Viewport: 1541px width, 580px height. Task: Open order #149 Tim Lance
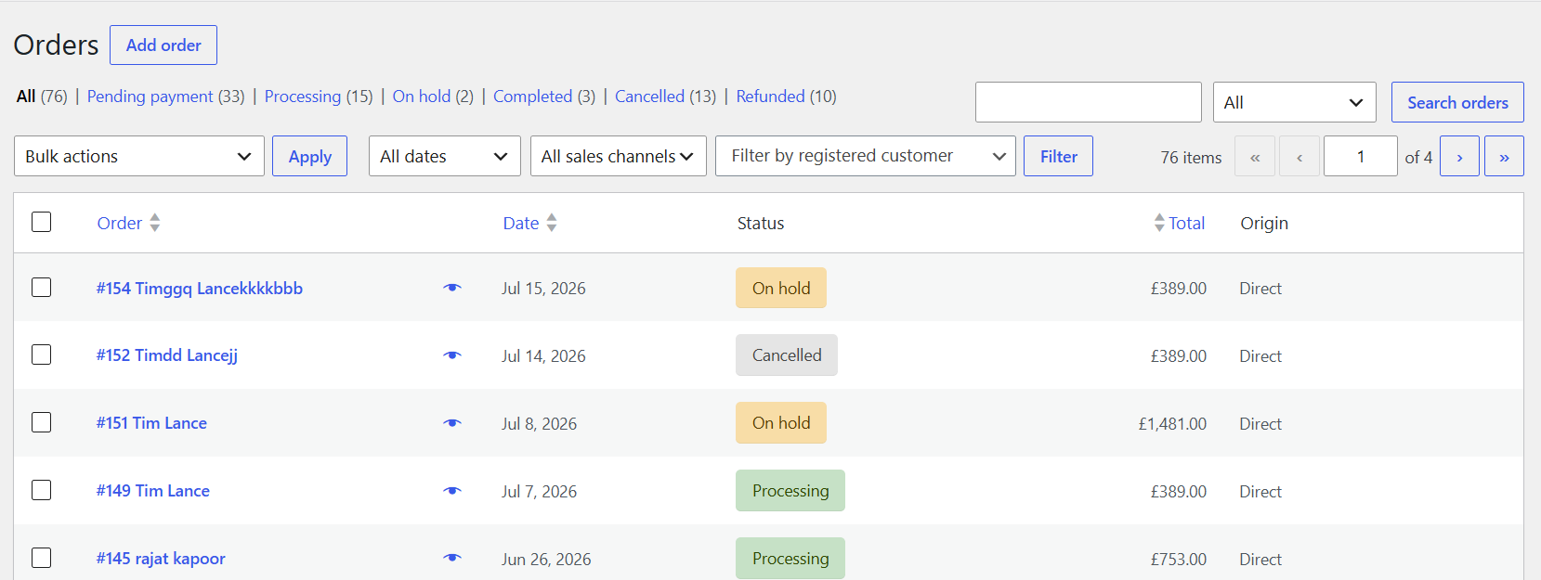point(153,491)
